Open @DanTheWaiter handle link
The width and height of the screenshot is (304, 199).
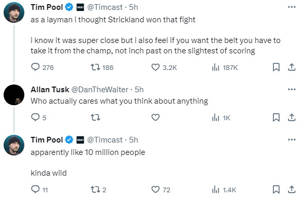point(100,90)
